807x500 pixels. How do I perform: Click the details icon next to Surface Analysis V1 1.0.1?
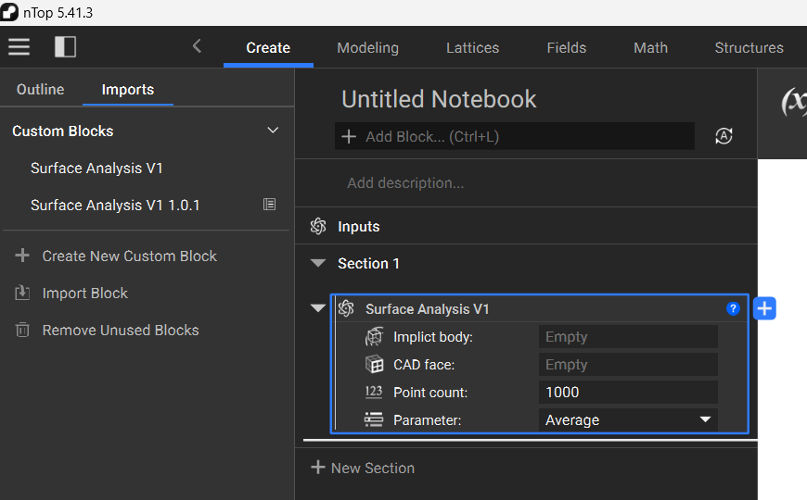click(269, 205)
